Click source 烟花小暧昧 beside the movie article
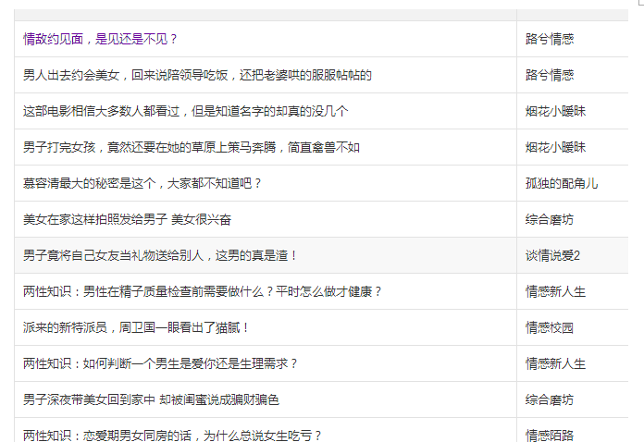Image resolution: width=644 pixels, height=442 pixels. tap(555, 111)
